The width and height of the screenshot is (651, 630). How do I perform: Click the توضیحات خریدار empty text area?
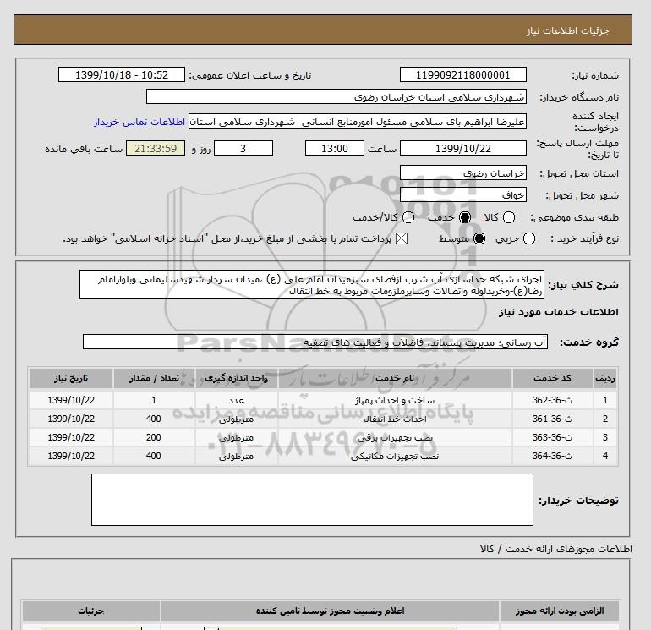click(312, 500)
